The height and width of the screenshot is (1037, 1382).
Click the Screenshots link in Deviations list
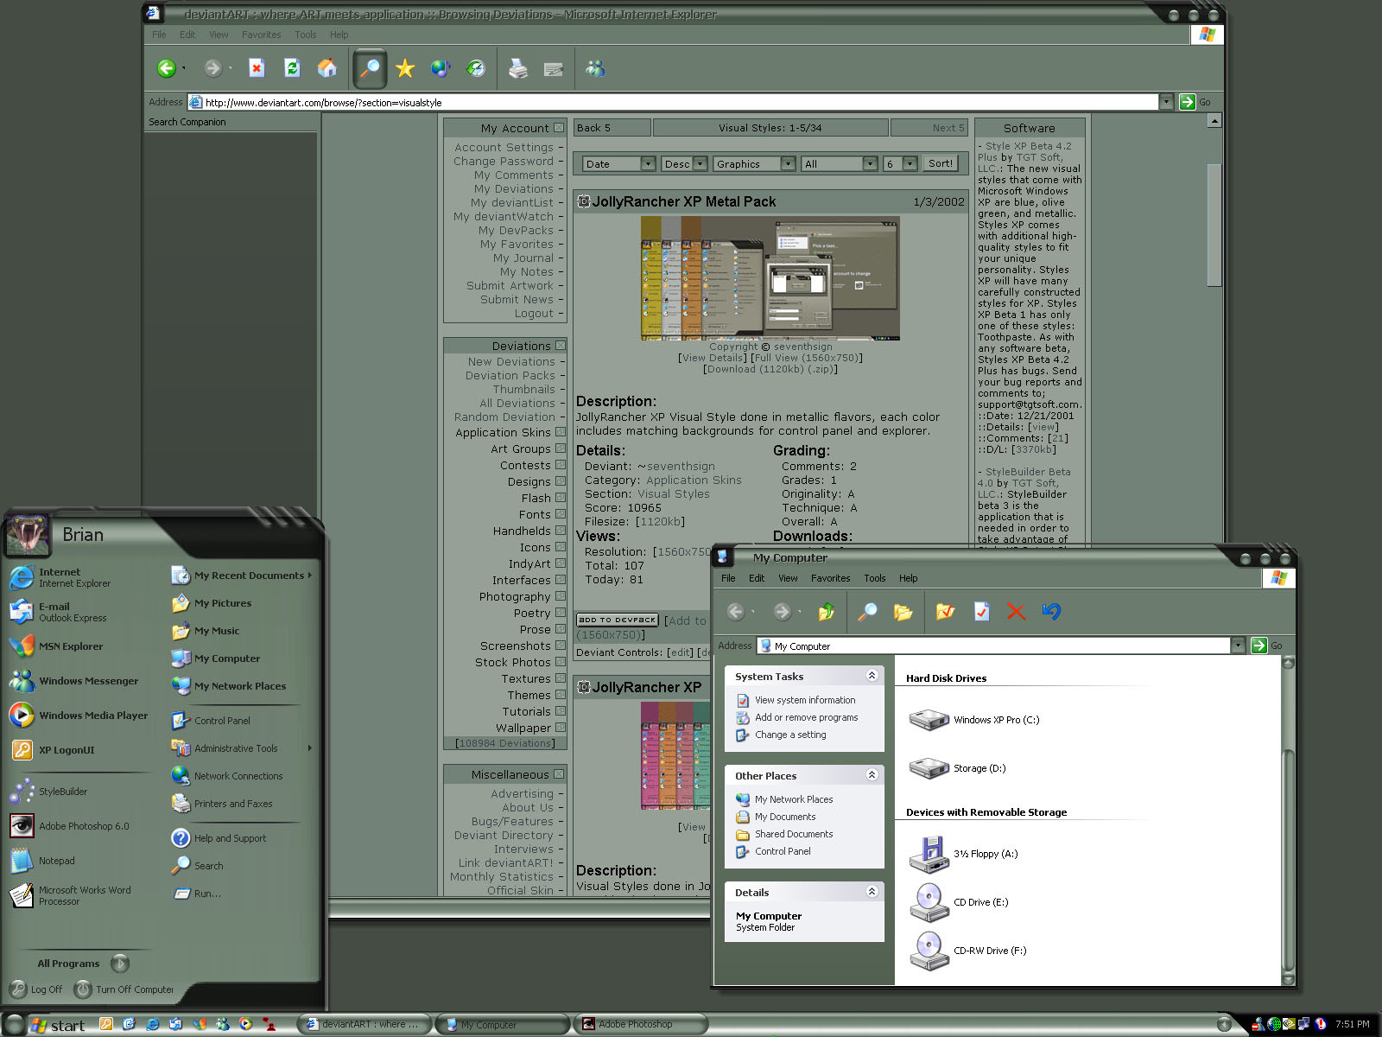pyautogui.click(x=516, y=646)
